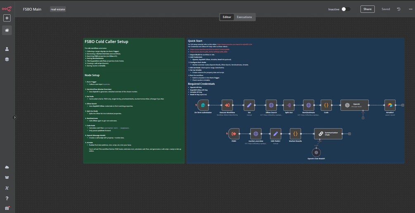
Task: Click the plus connector under OpenAI node
Action: tap(363, 118)
